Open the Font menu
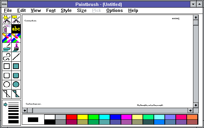The width and height of the screenshot is (204, 128). point(51,11)
